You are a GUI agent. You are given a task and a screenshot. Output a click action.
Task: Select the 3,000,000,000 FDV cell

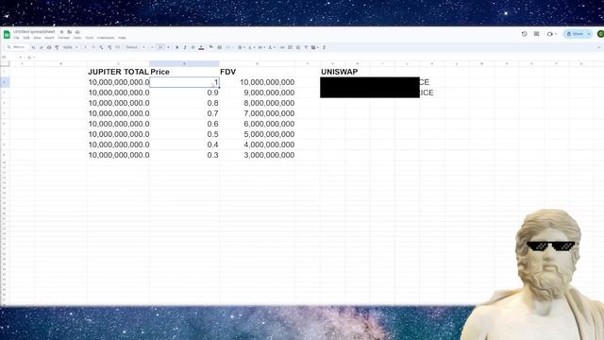click(x=258, y=155)
